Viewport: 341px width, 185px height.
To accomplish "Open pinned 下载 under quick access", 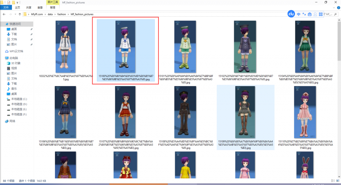I will (x=14, y=34).
